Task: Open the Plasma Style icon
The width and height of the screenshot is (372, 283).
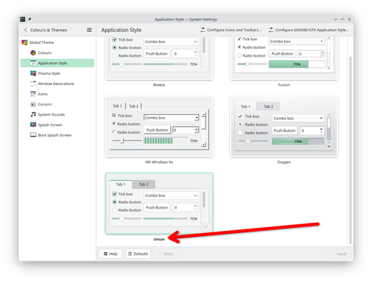Action: click(x=33, y=73)
